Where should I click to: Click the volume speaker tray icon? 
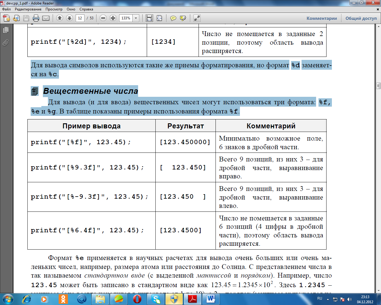(349, 299)
